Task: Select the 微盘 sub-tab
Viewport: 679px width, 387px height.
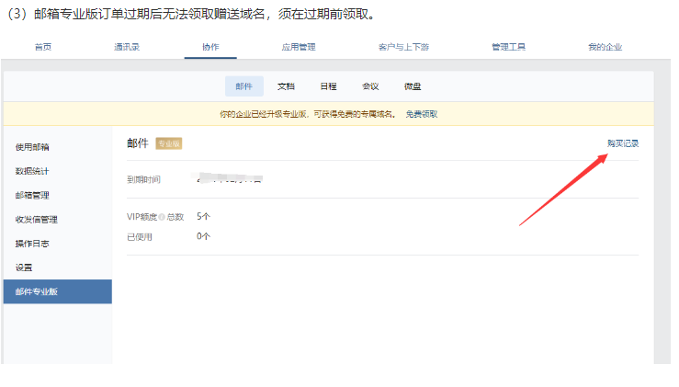Action: (x=413, y=86)
